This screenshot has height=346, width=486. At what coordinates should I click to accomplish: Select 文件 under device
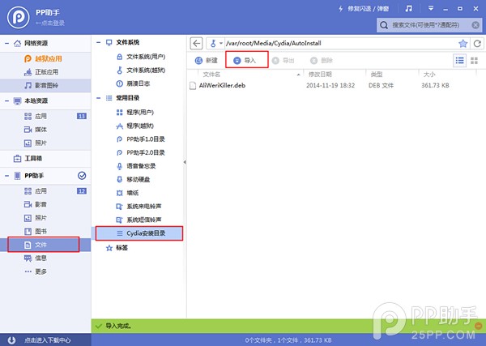44,245
